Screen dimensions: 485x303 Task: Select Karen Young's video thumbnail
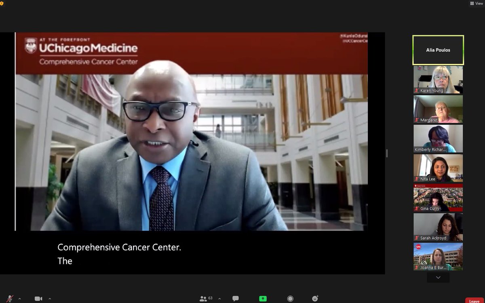438,80
